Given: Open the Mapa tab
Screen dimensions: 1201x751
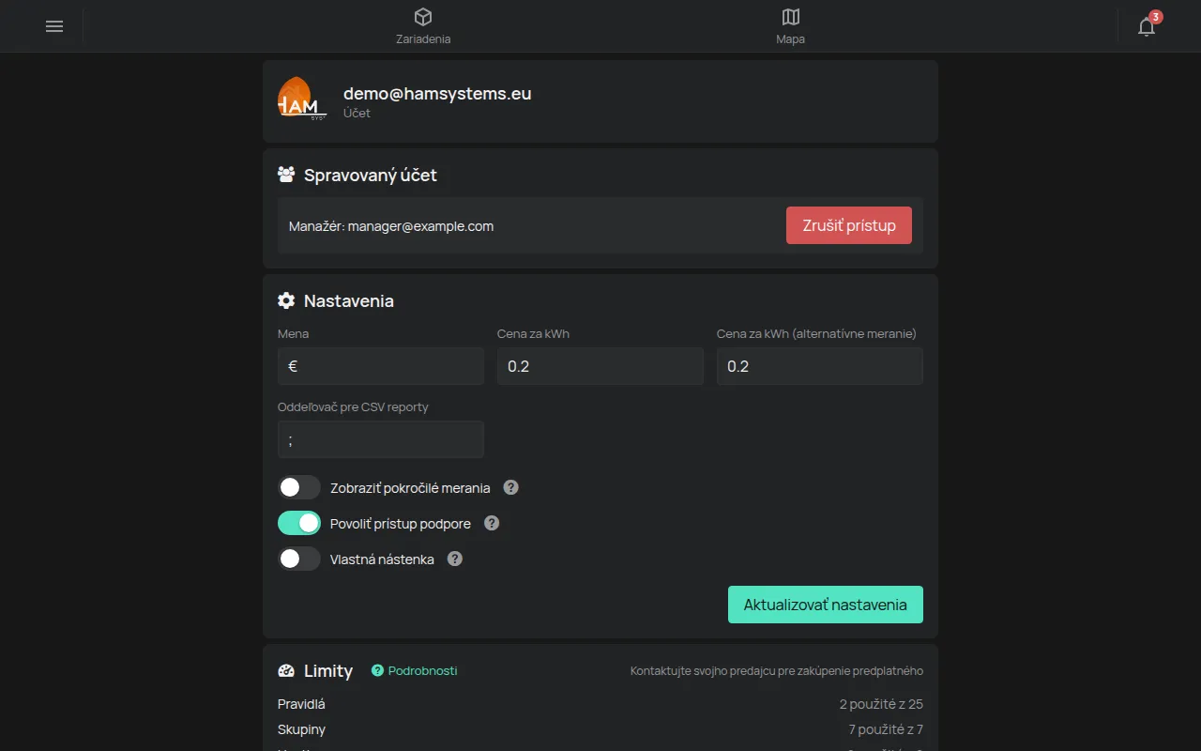Looking at the screenshot, I should (x=790, y=26).
